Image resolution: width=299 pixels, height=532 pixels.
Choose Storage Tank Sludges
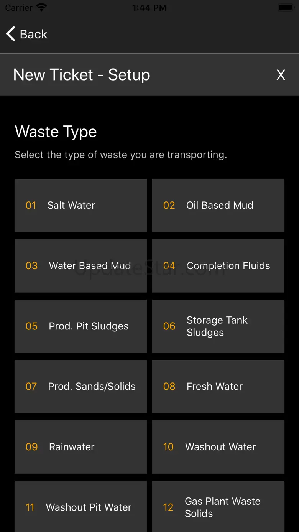pos(218,326)
